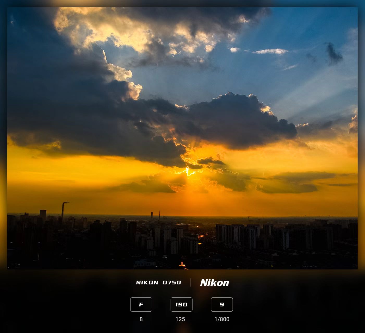Image resolution: width=365 pixels, height=333 pixels.
Task: Click the S shutter speed badge
Action: point(222,304)
